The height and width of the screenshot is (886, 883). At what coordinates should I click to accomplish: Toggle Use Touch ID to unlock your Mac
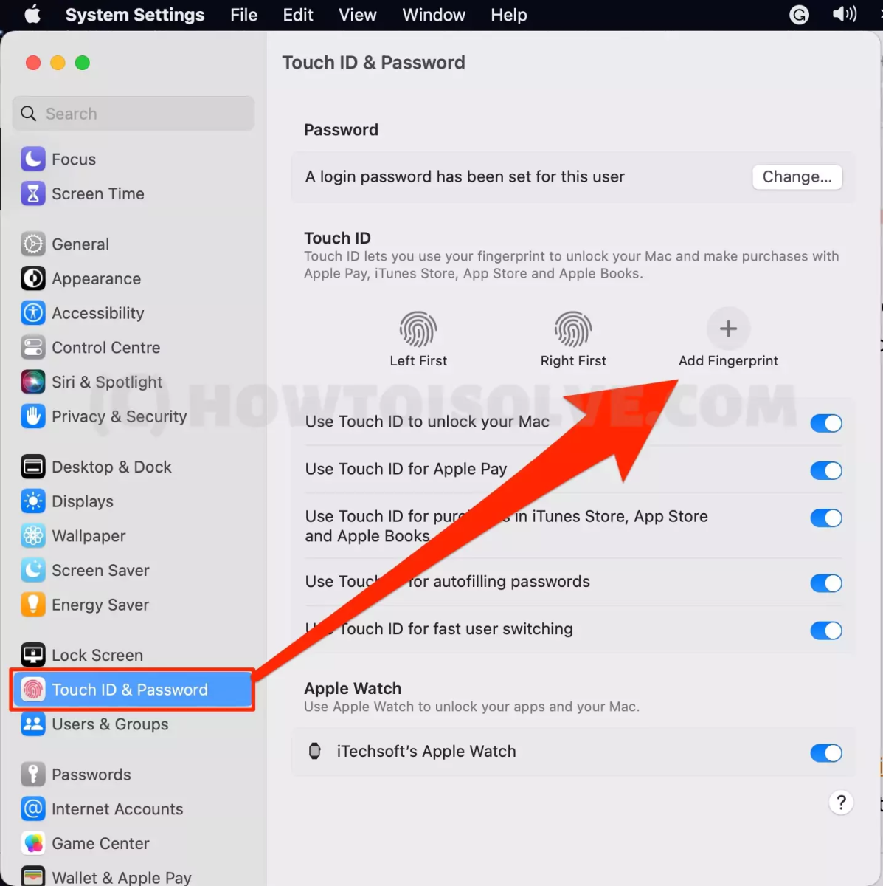coord(826,423)
